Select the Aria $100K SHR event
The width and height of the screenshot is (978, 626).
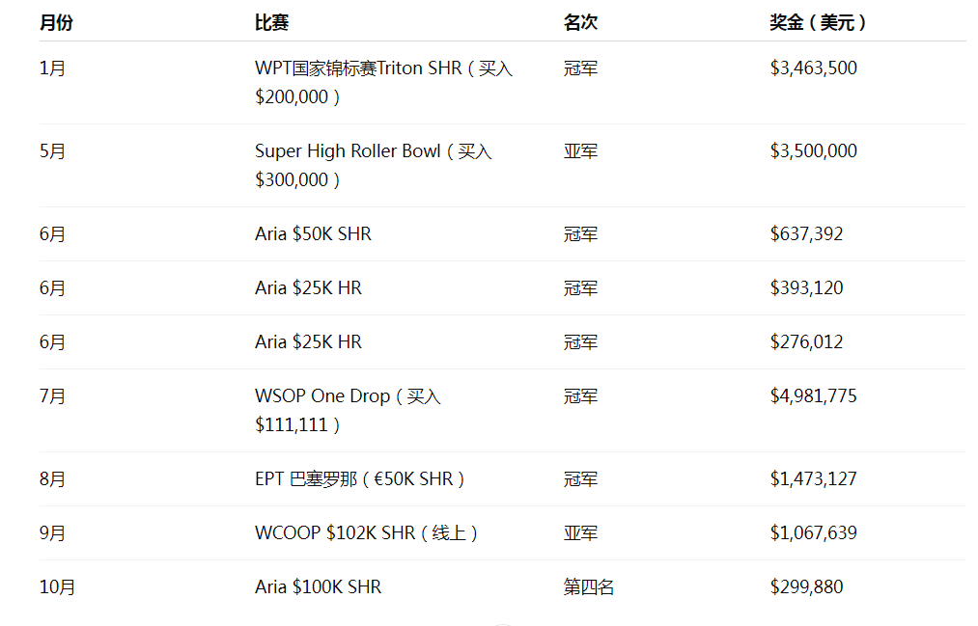point(318,587)
